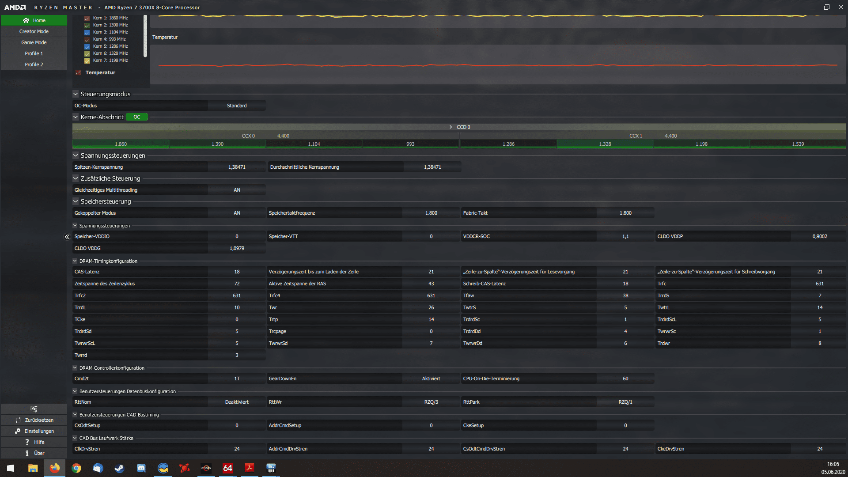Uncheck the Temperatur graph checkbox
Image resolution: width=848 pixels, height=477 pixels.
coord(78,72)
